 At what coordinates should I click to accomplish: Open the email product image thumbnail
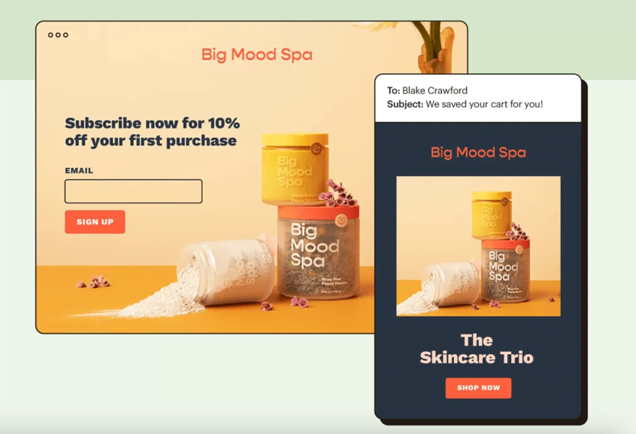pos(479,246)
